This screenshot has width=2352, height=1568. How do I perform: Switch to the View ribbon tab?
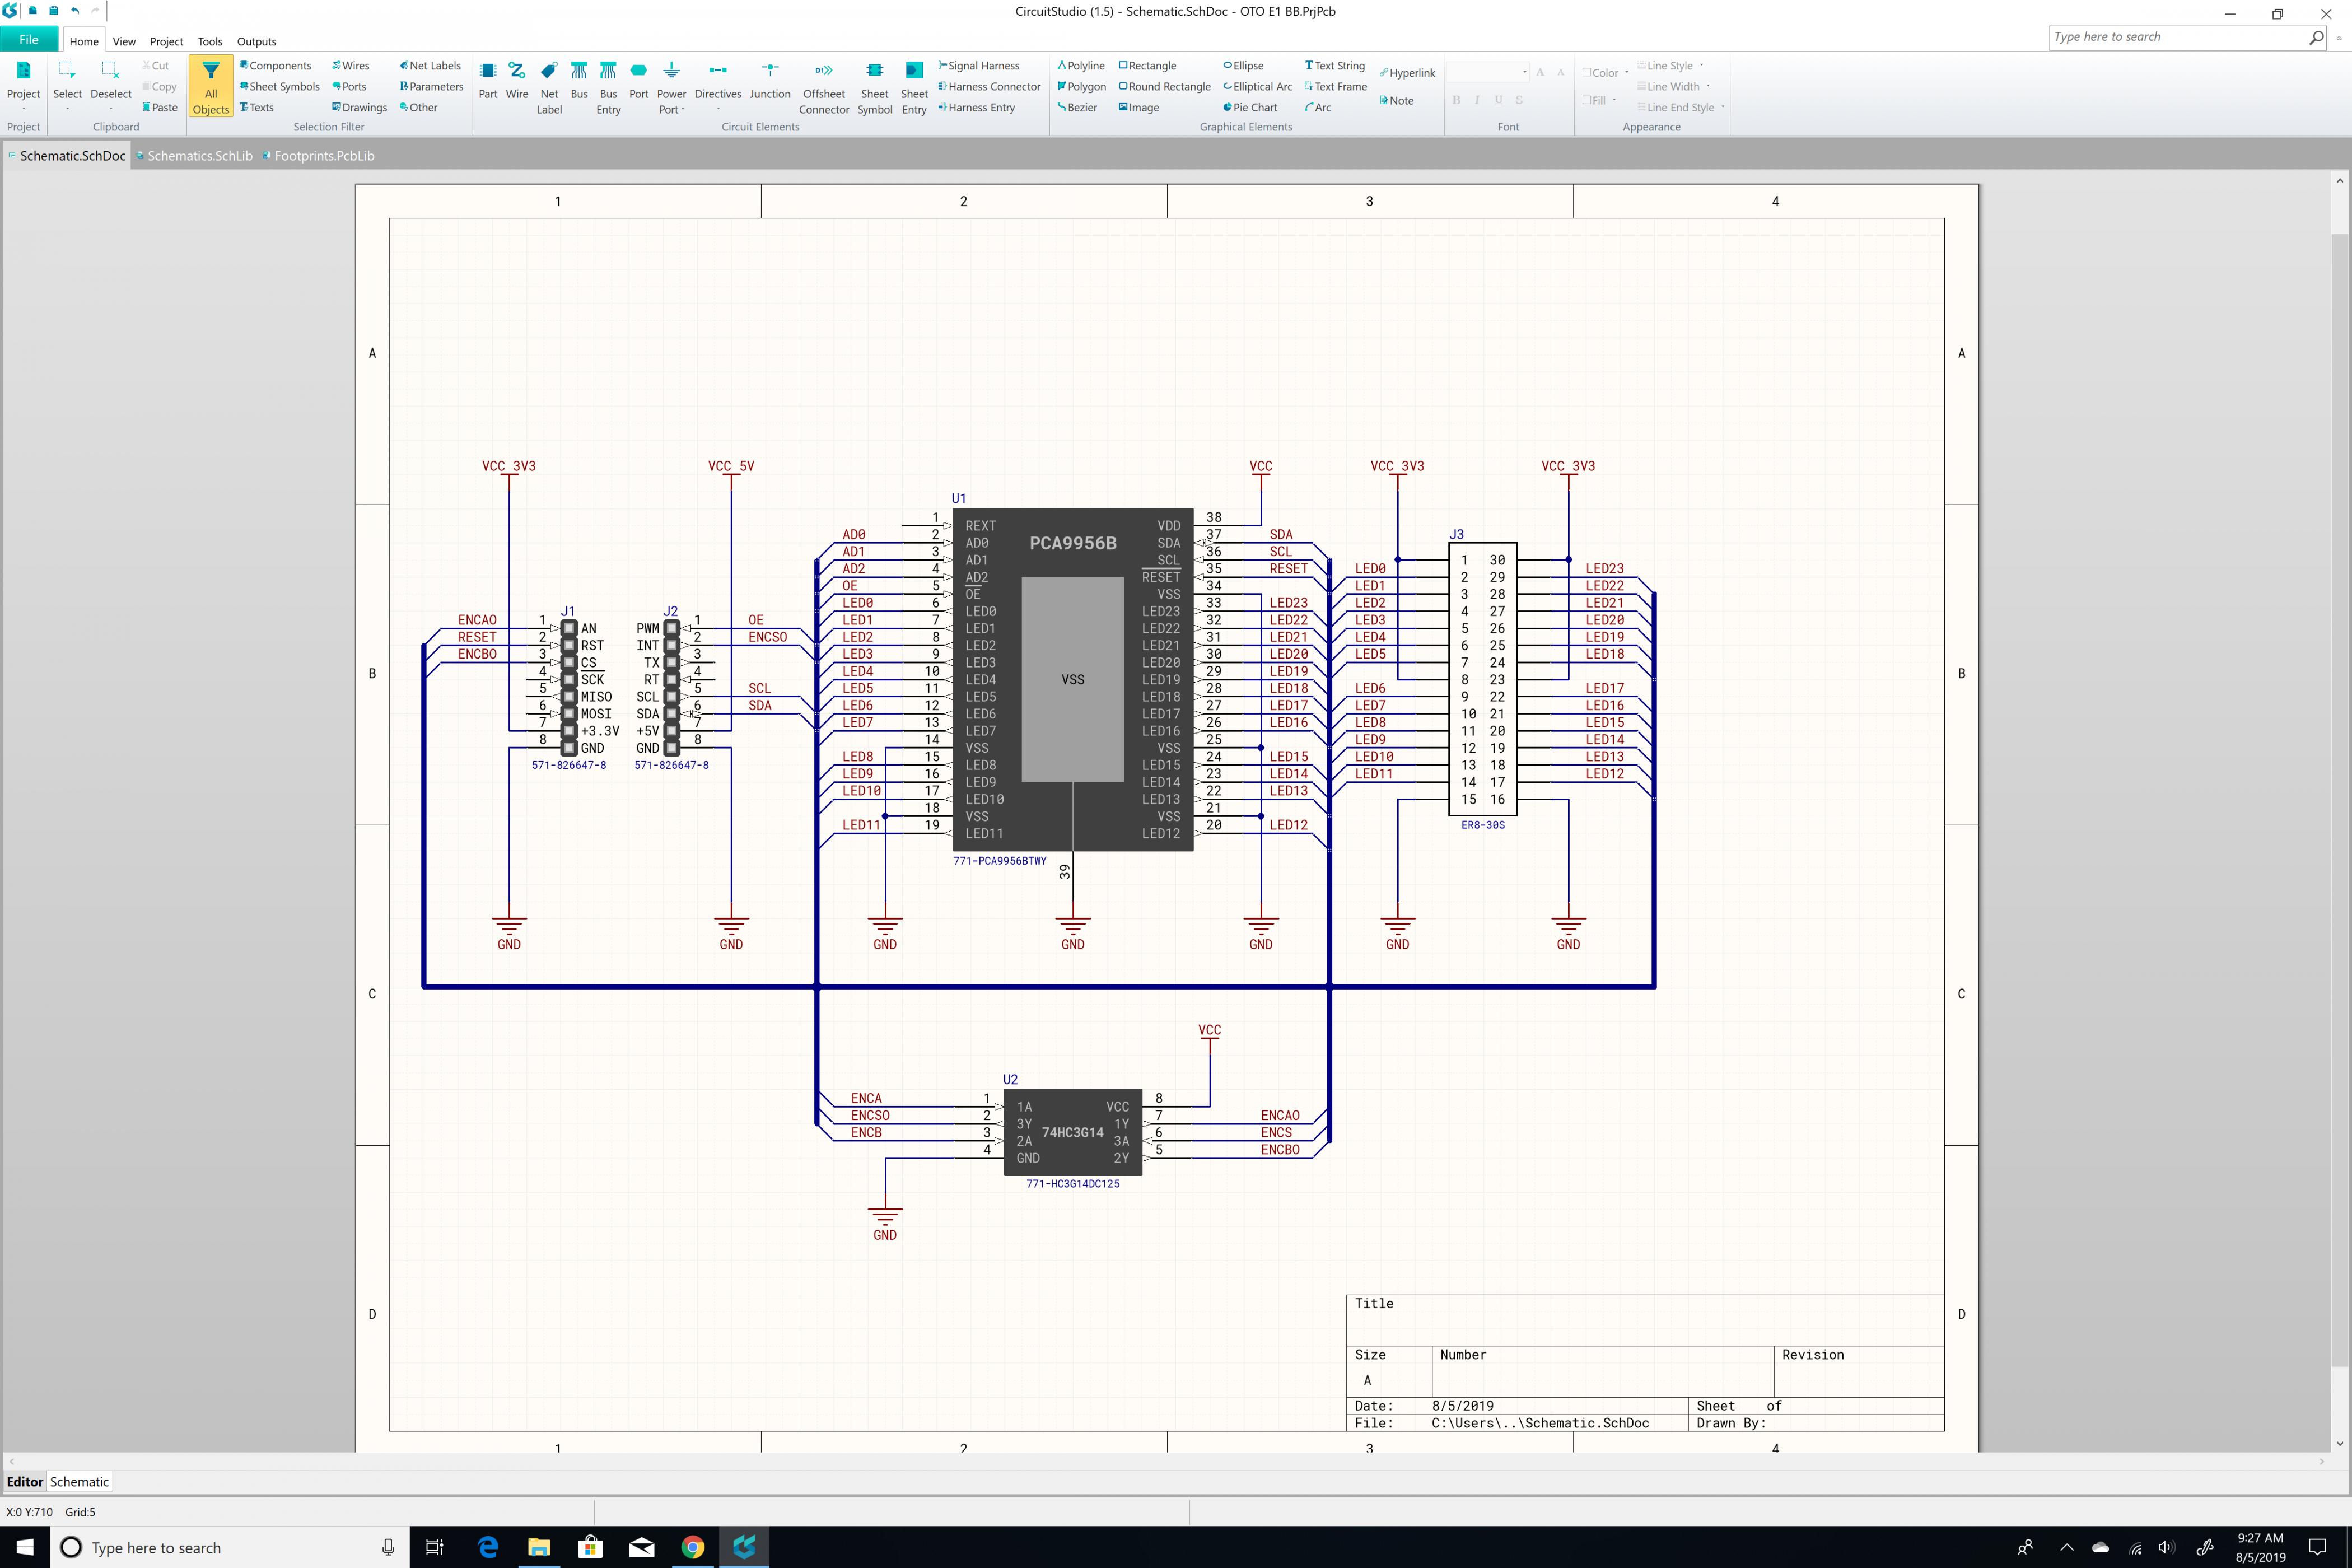pyautogui.click(x=124, y=42)
